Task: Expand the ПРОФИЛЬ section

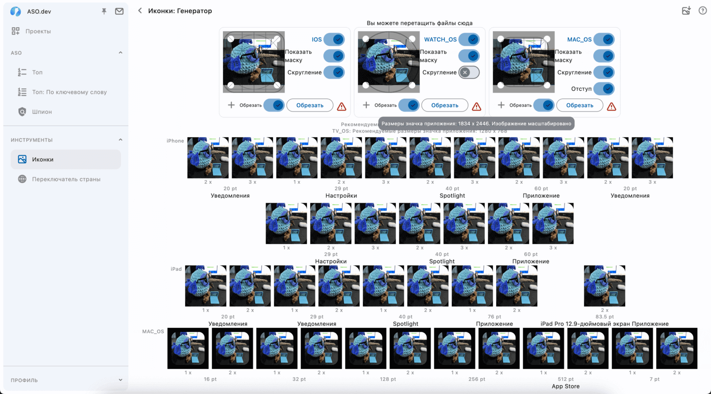Action: coord(120,380)
